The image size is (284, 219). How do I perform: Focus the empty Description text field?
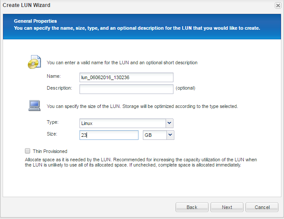coord(126,89)
